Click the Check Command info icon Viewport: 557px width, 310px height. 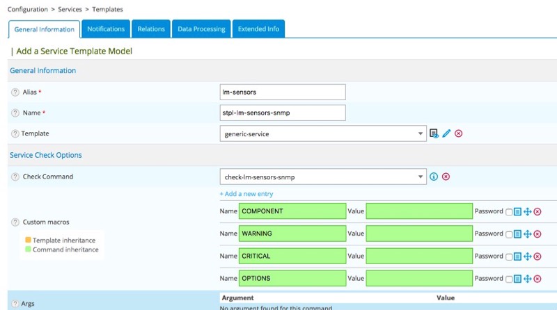coord(434,177)
